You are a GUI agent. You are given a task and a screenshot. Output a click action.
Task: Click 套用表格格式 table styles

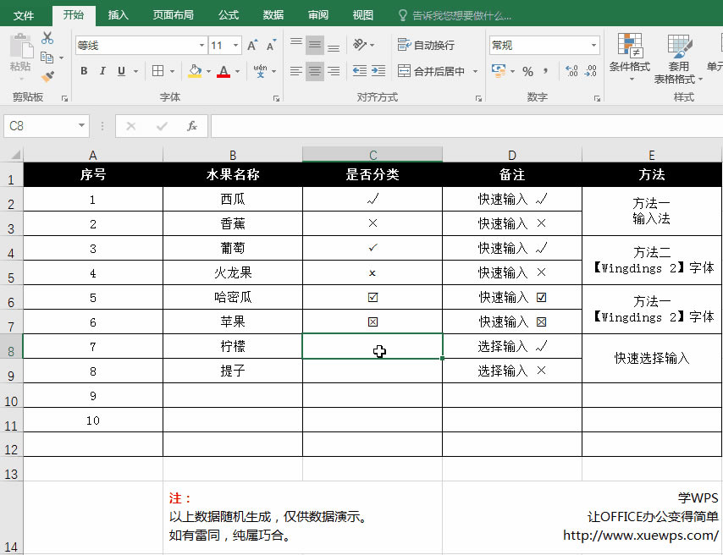point(677,57)
